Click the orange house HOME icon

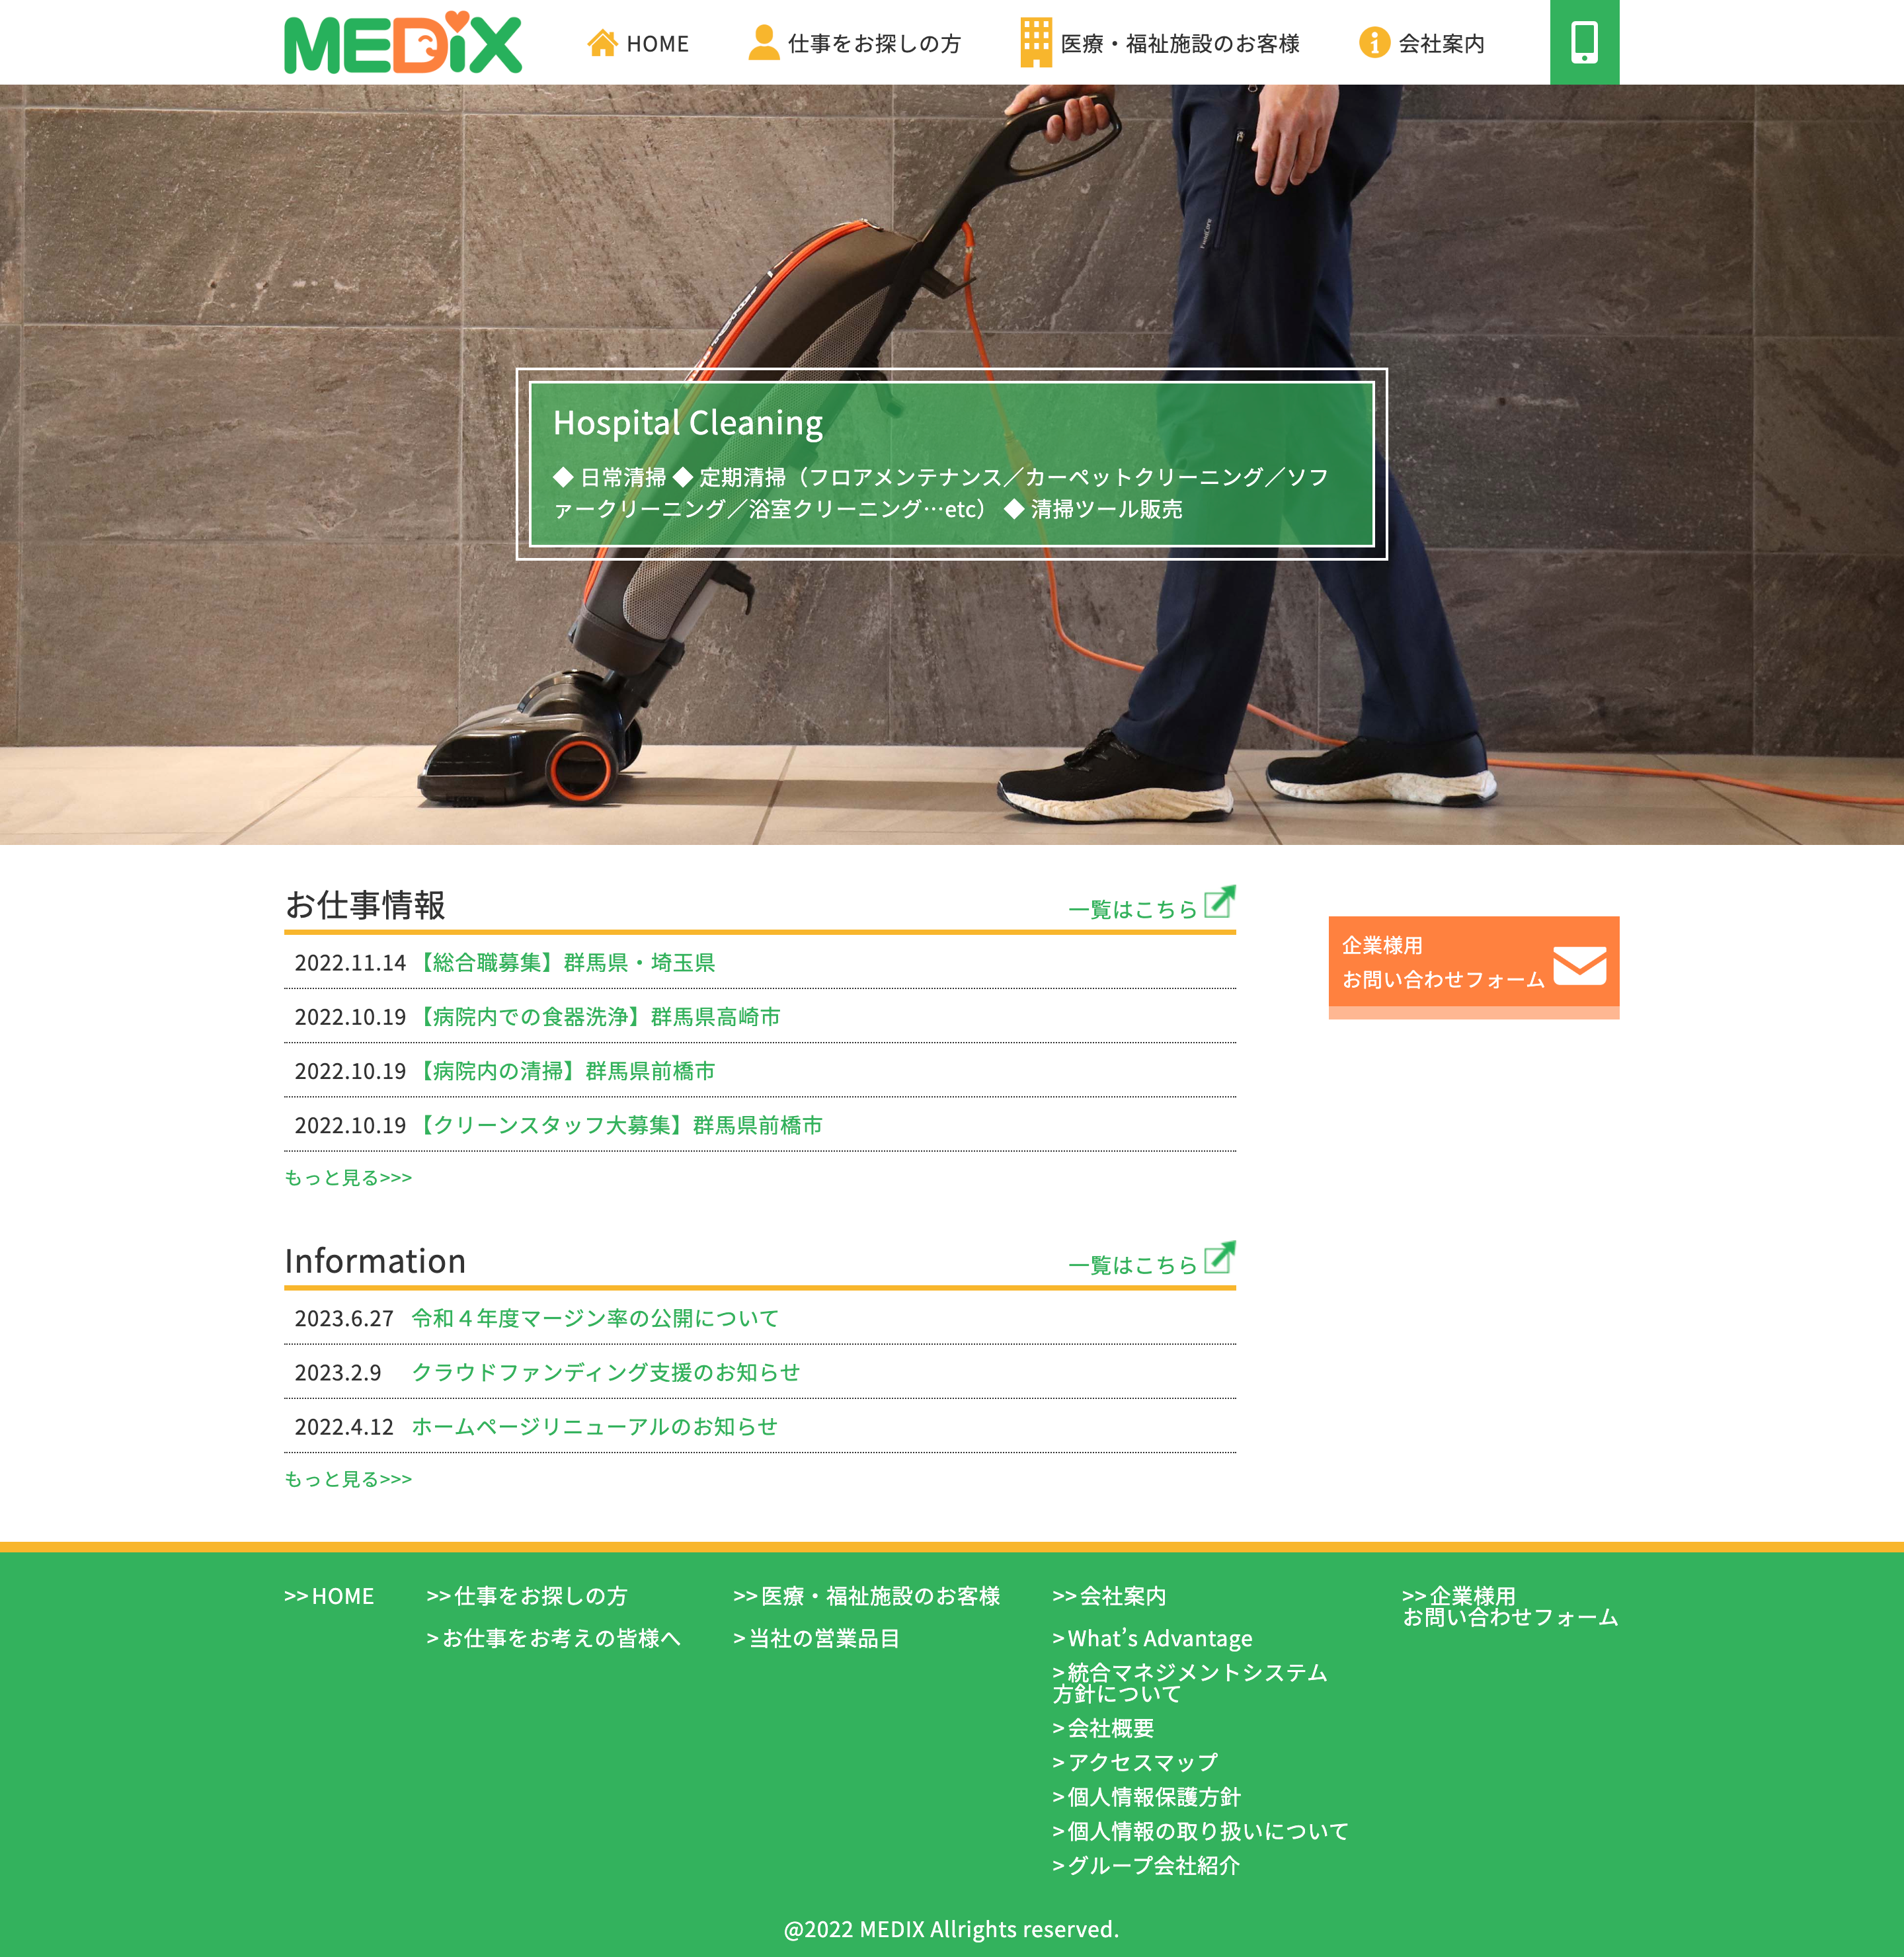(x=602, y=43)
